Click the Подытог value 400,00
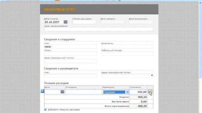This screenshot has width=202, height=113. [x=138, y=97]
